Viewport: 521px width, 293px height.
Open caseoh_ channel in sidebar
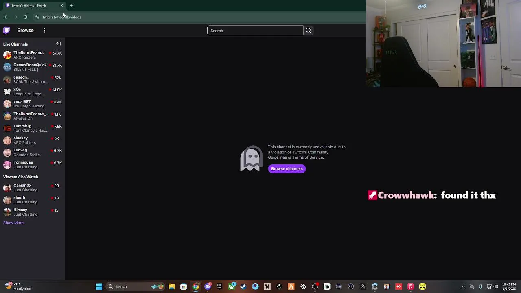pos(33,79)
